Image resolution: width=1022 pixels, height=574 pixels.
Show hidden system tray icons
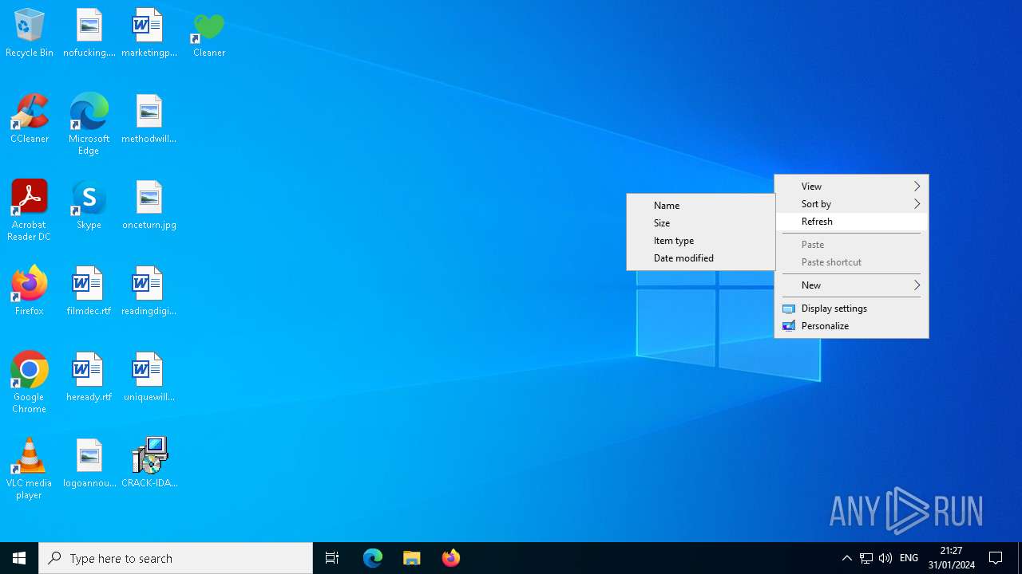(847, 558)
